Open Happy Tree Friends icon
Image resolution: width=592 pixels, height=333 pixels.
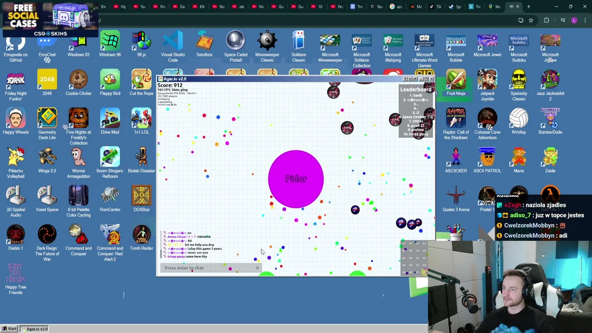tap(16, 279)
